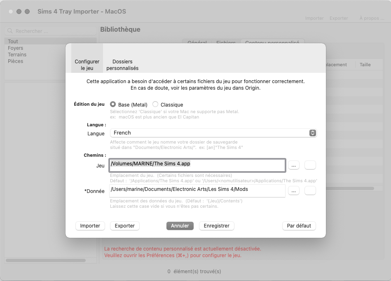Click the Jeu path input field
The height and width of the screenshot is (281, 391).
coord(197,165)
